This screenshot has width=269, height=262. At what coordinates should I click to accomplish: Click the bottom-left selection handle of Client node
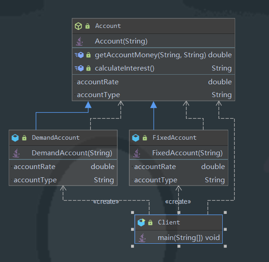coord(132,246)
